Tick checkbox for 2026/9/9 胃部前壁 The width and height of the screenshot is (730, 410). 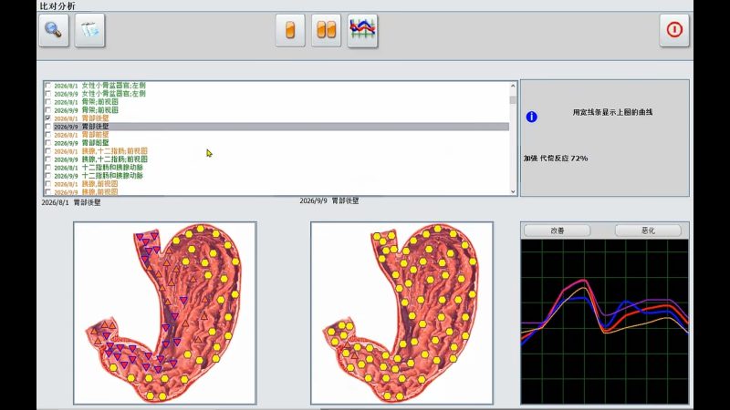[48, 143]
